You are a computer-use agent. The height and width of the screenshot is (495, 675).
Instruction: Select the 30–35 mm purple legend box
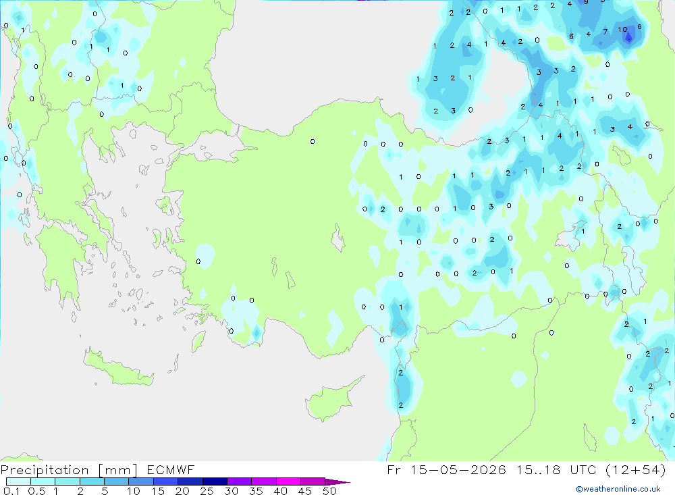tap(240, 481)
